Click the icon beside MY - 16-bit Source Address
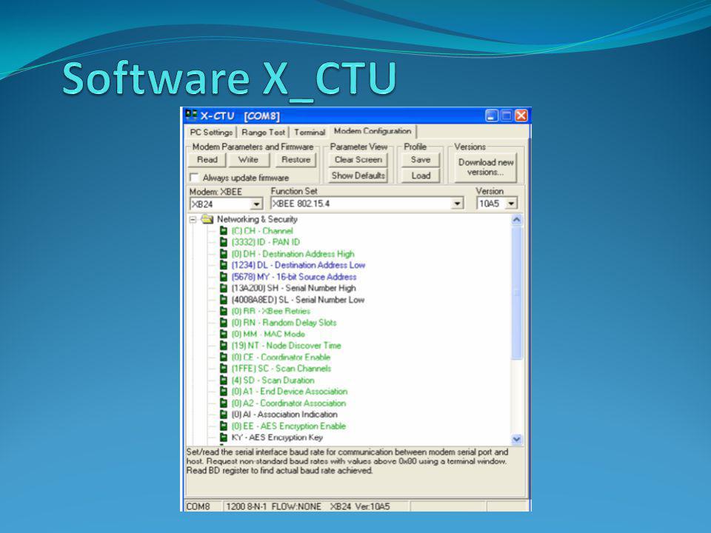The image size is (711, 533). click(x=223, y=276)
